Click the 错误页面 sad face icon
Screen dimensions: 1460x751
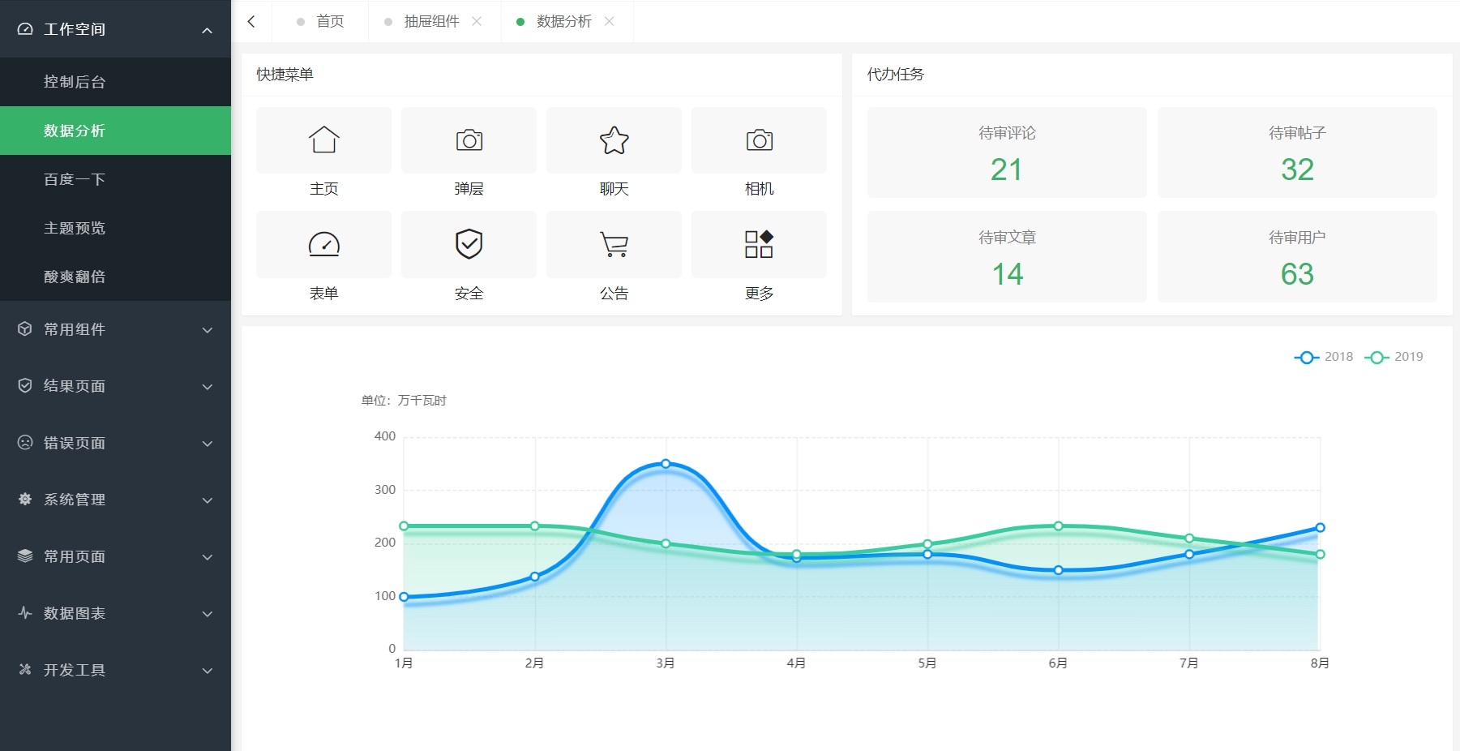coord(25,443)
